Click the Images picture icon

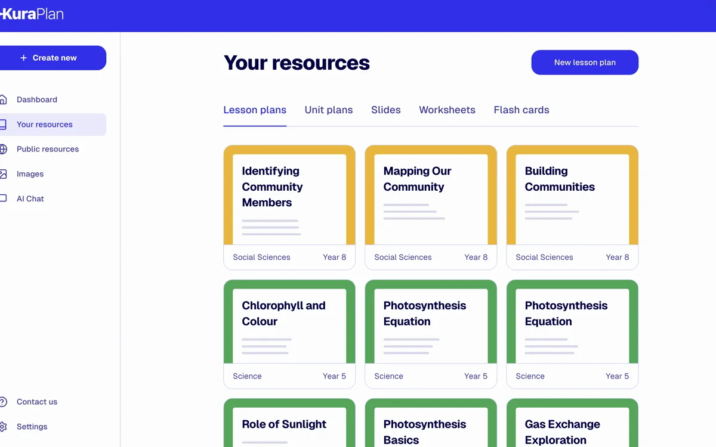pos(3,174)
